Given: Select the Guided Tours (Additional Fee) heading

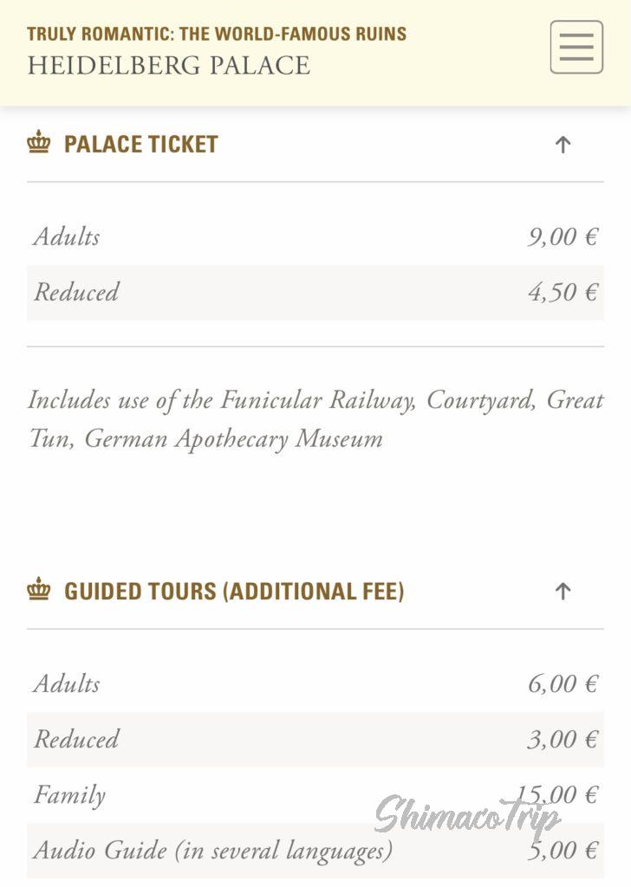Looking at the screenshot, I should (234, 592).
